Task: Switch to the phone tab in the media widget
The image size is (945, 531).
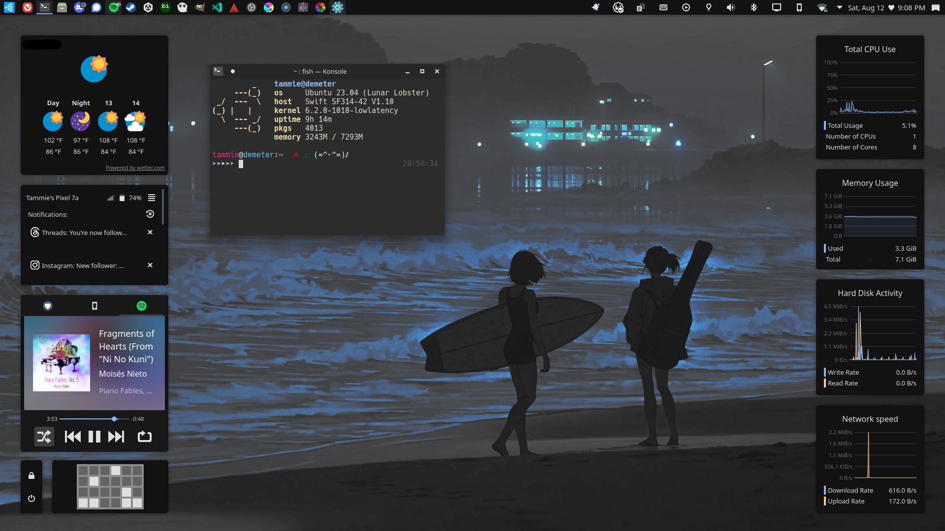Action: click(x=94, y=306)
